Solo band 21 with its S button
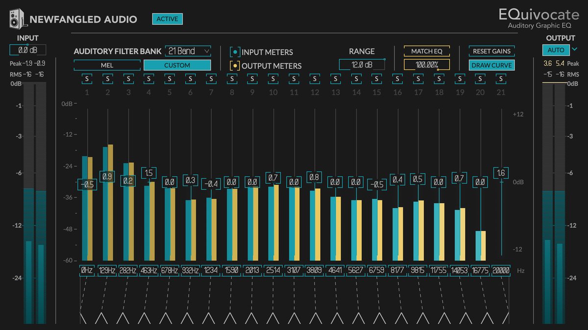The height and width of the screenshot is (330, 588). pyautogui.click(x=501, y=78)
